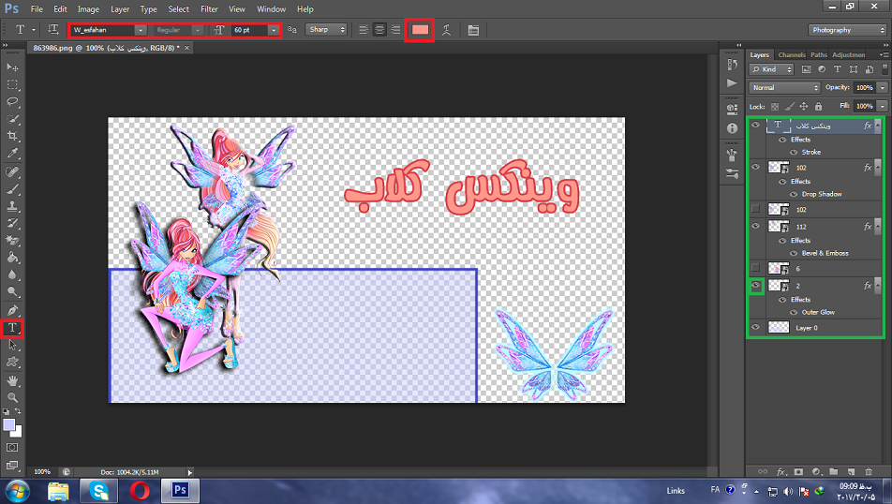Open Skype from the taskbar
Screen dimensions: 892x504
tap(99, 491)
